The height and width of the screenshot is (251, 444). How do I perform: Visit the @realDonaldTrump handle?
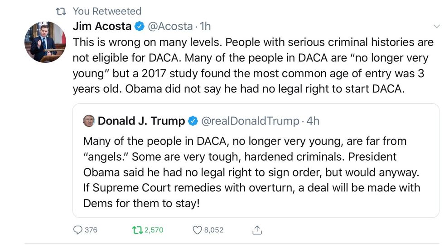250,121
